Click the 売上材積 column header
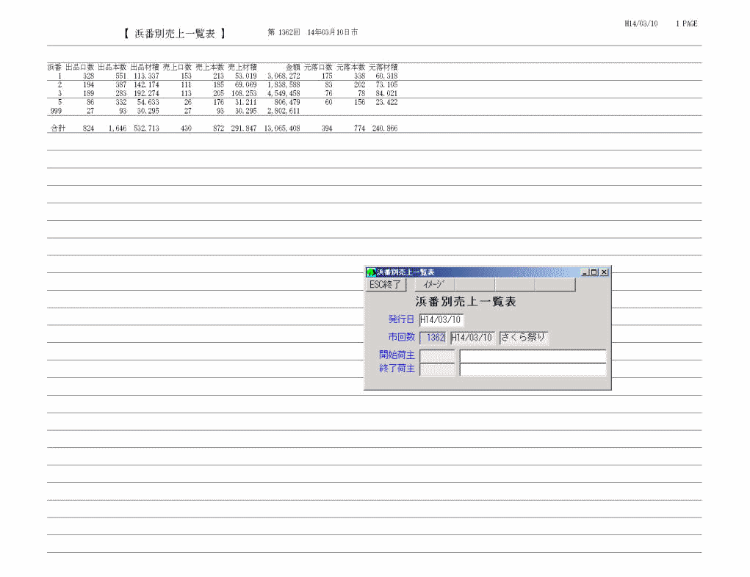 (242, 68)
